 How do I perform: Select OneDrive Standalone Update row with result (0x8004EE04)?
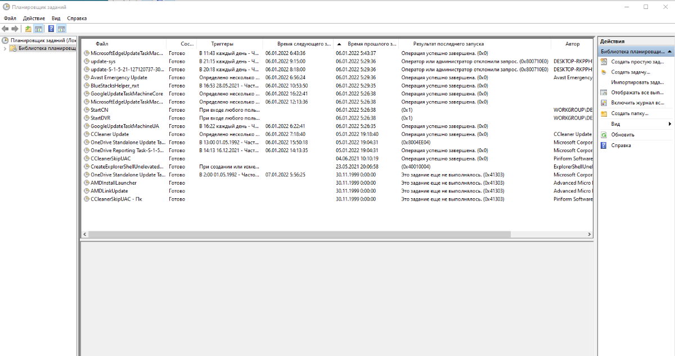click(337, 143)
